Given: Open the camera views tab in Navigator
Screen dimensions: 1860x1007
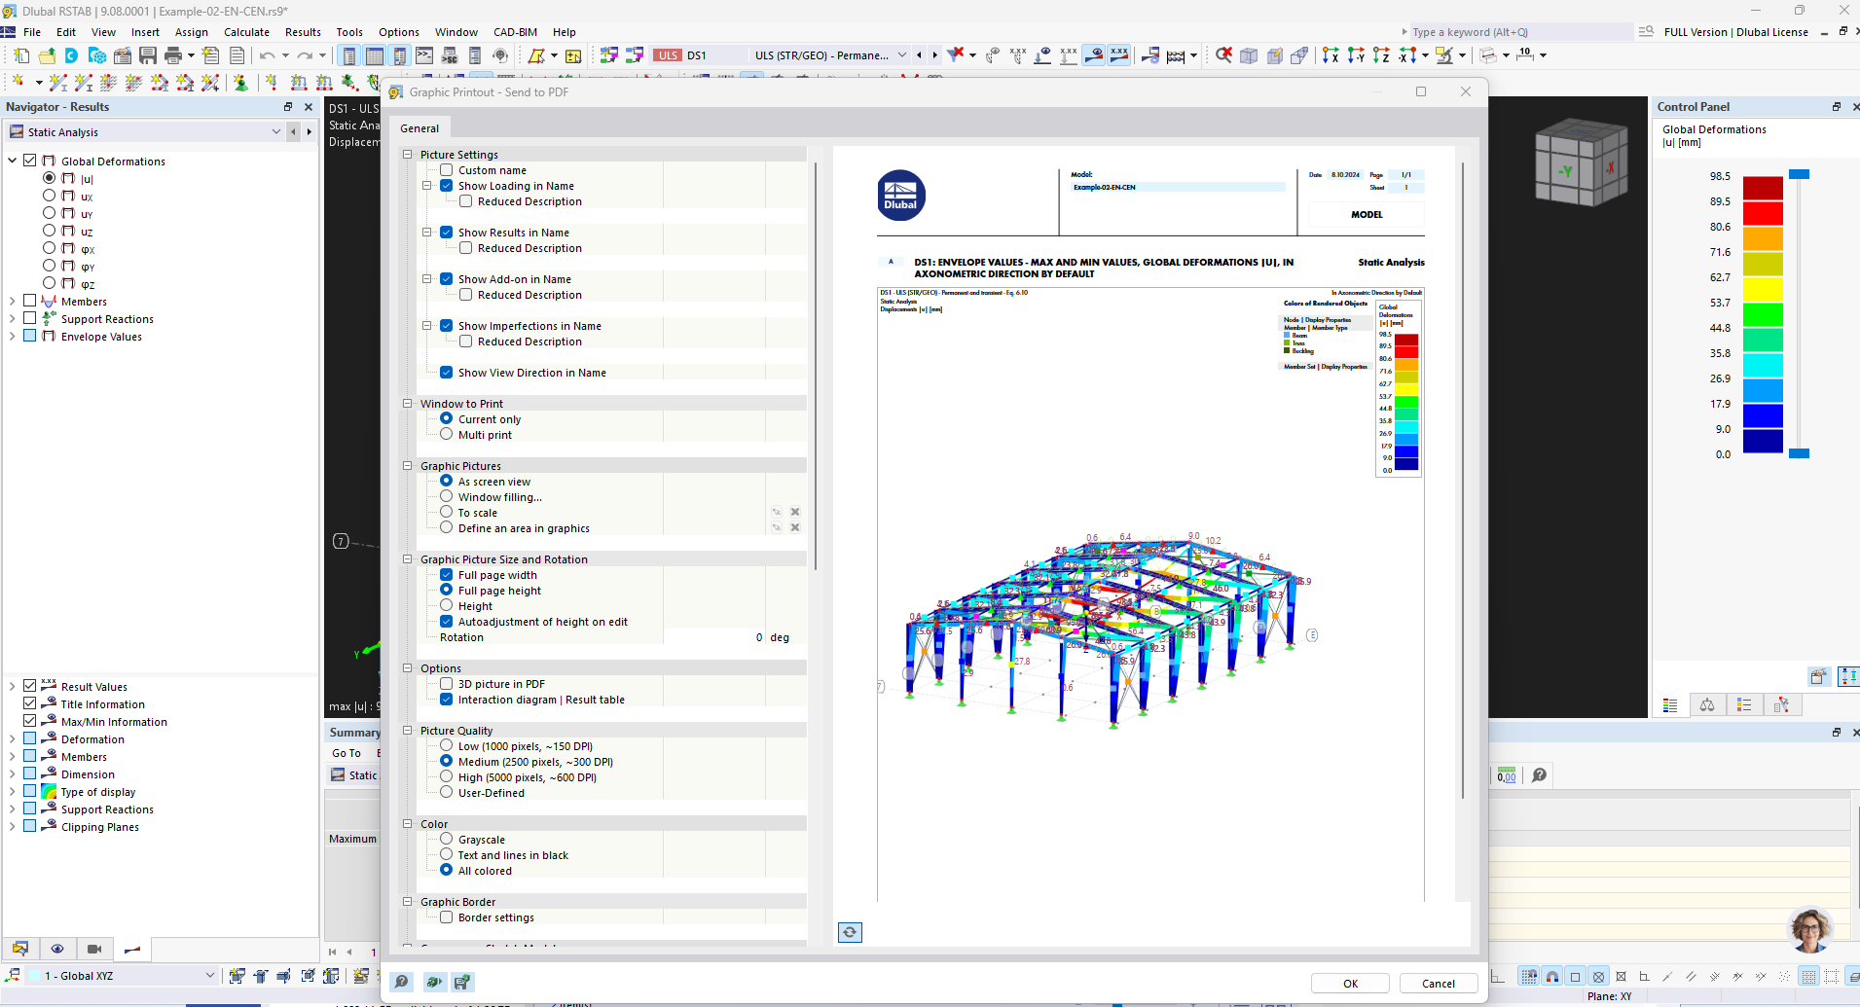Looking at the screenshot, I should pyautogui.click(x=94, y=949).
